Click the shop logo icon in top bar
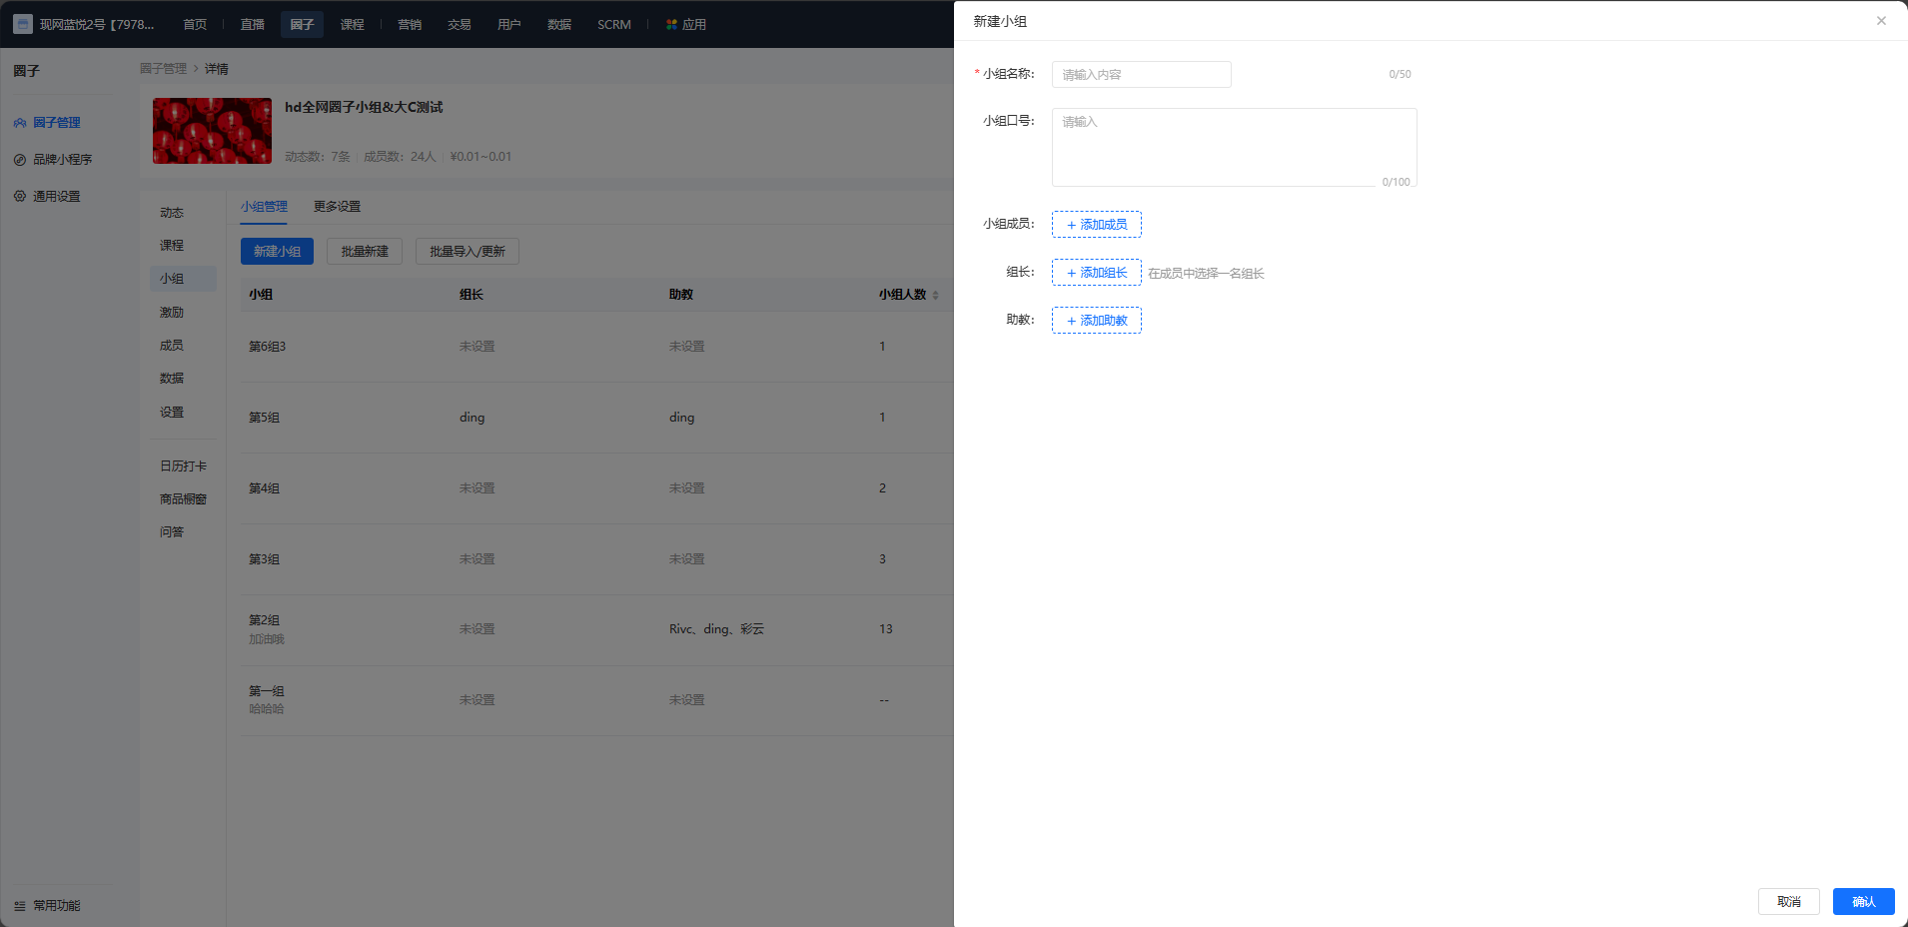1908x927 pixels. pos(23,24)
